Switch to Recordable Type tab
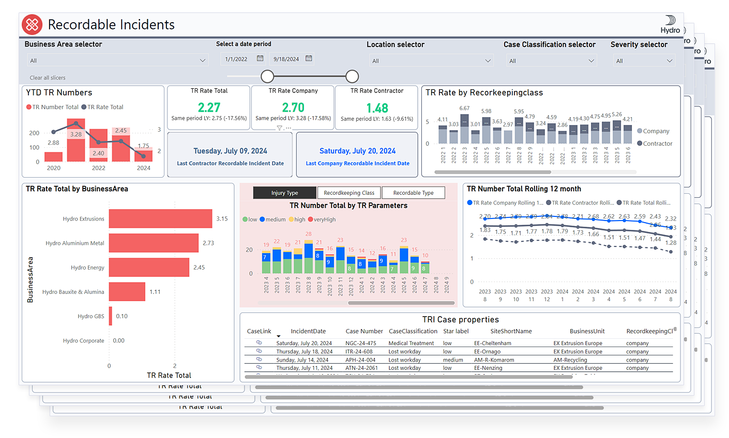729x438 pixels. pos(413,193)
